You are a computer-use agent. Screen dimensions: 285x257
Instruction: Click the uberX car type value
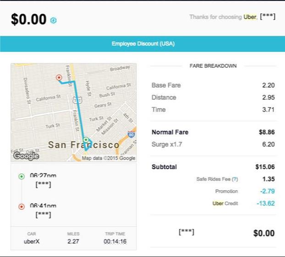pos(32,241)
